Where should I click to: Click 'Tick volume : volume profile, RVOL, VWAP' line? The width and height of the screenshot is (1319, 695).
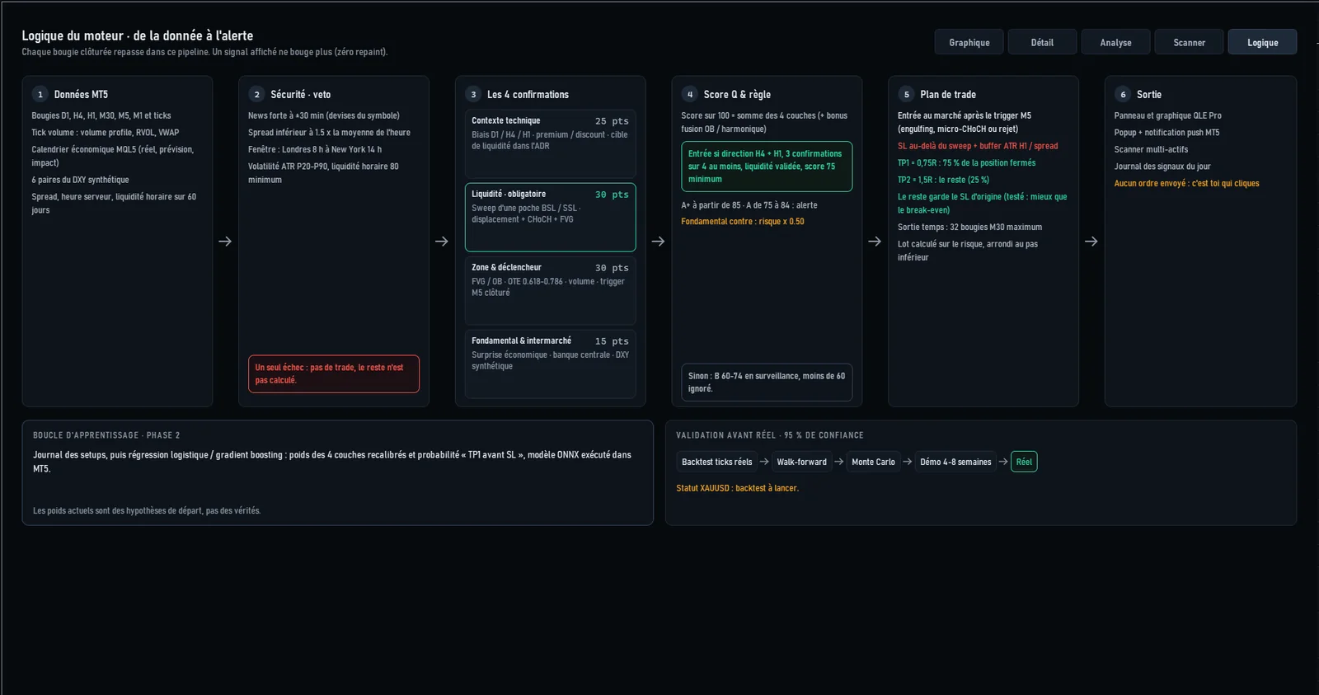coord(105,132)
